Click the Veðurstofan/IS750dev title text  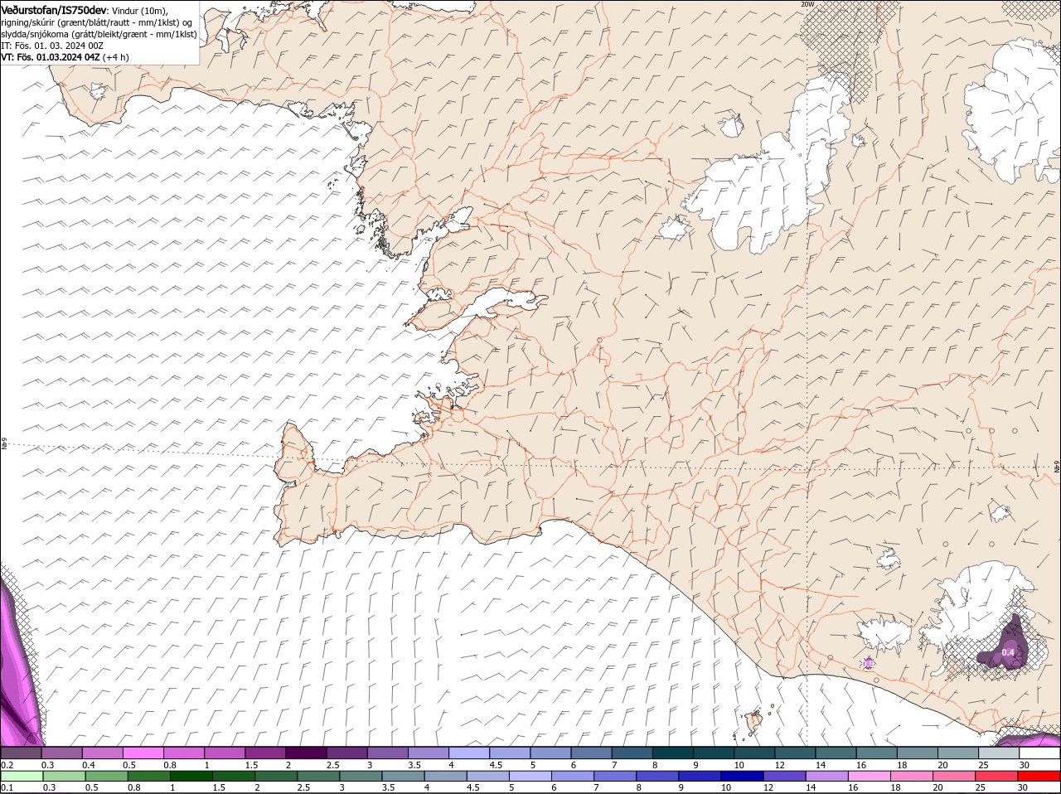tap(54, 10)
